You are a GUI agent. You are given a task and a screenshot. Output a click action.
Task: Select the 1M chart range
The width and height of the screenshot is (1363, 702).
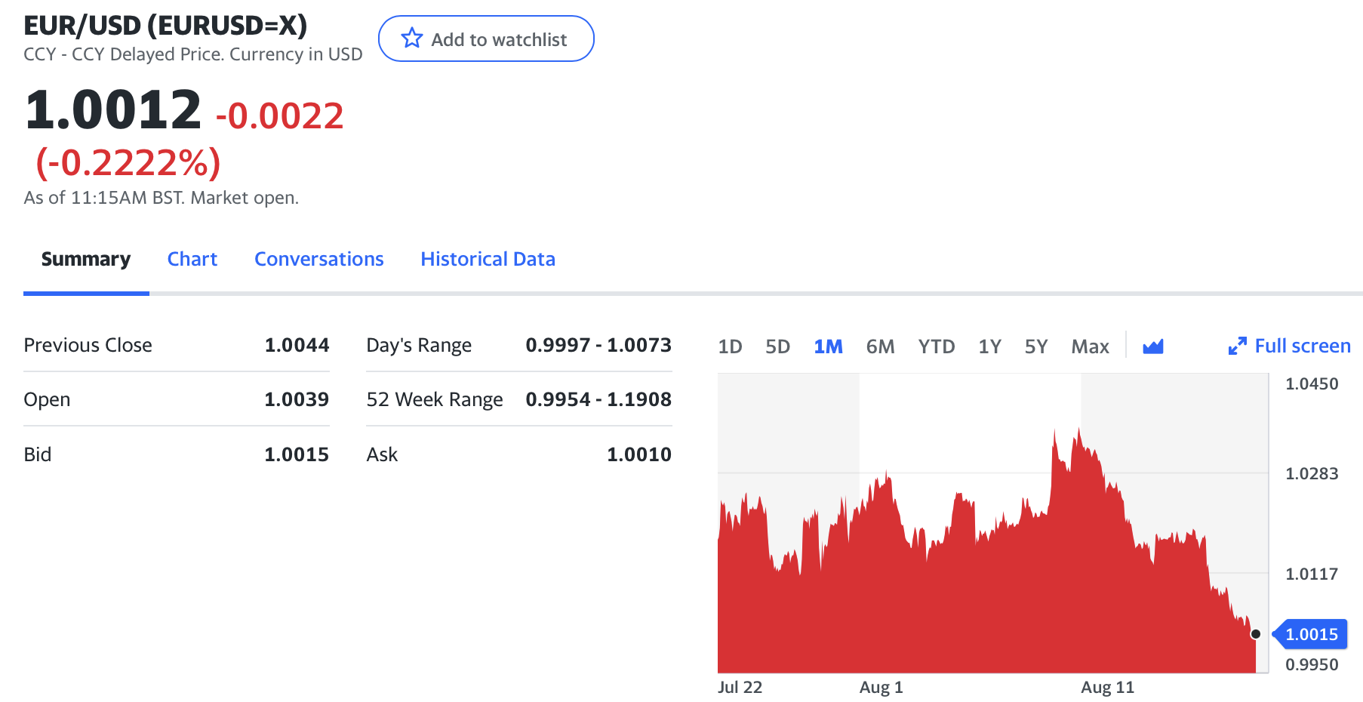(828, 346)
